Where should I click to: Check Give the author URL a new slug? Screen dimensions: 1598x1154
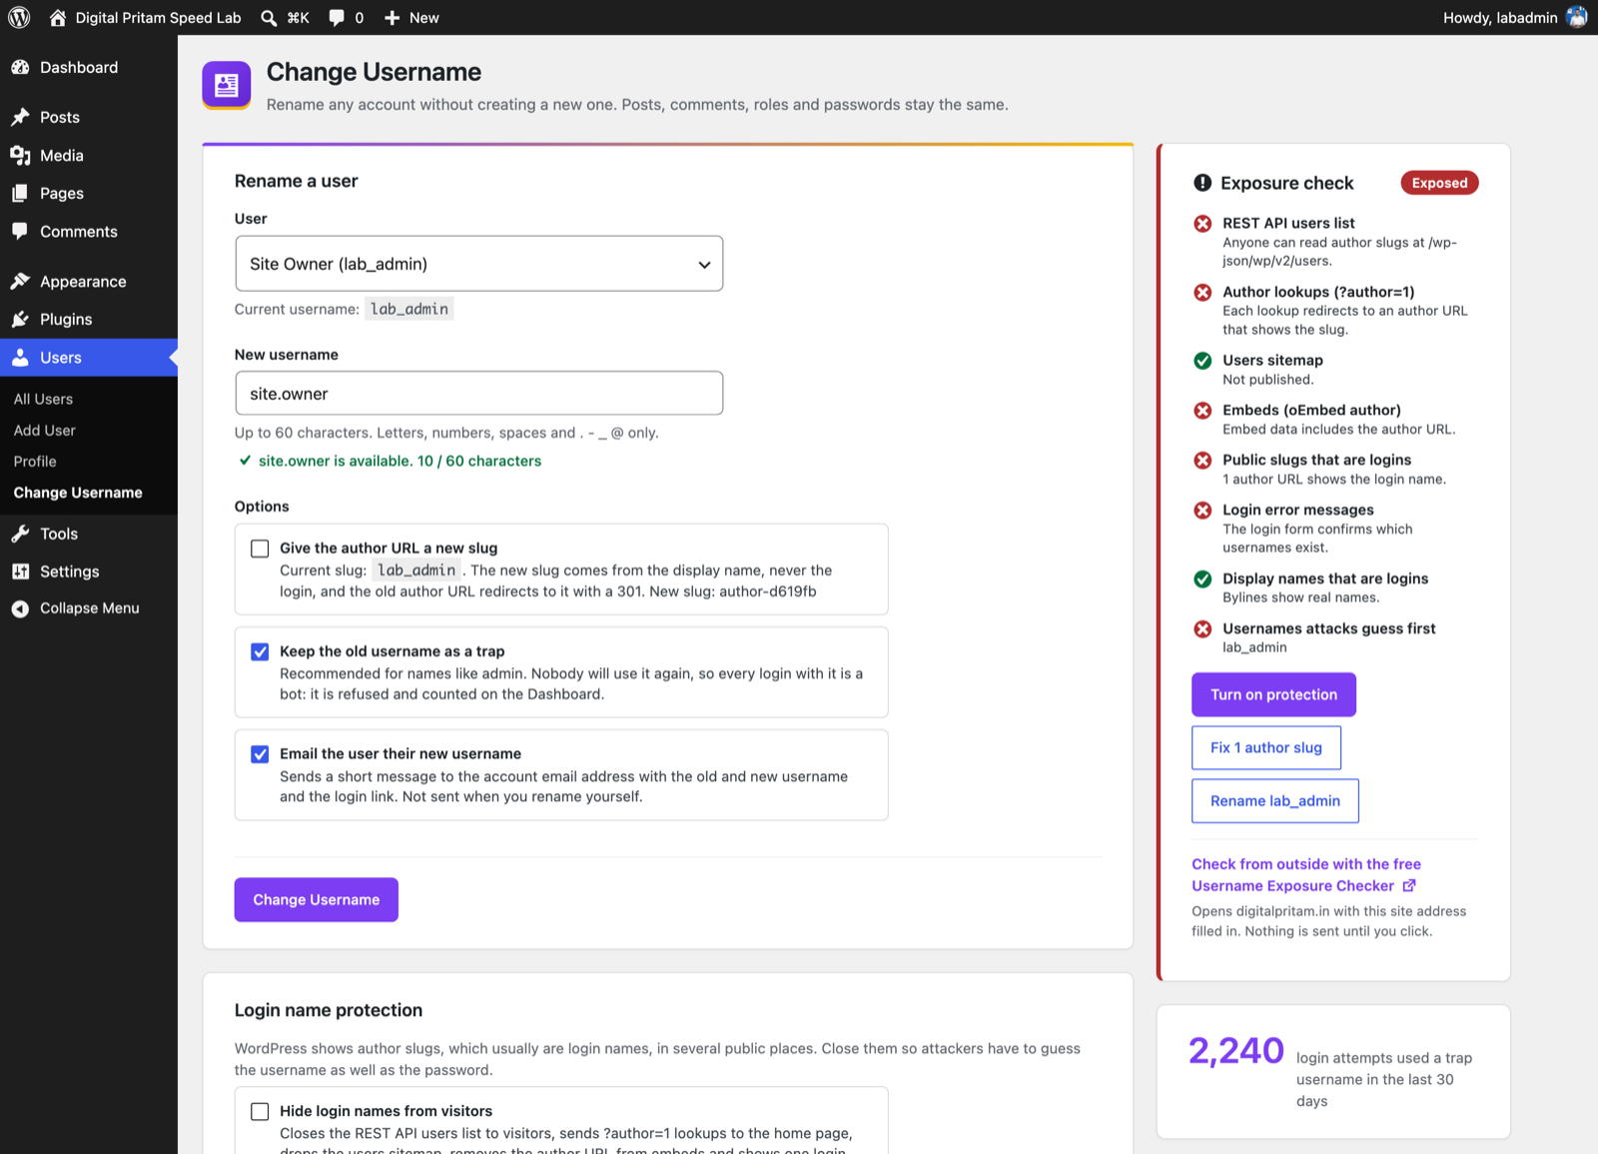pyautogui.click(x=260, y=549)
